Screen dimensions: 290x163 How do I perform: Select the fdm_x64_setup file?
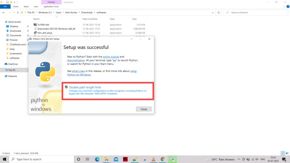click(45, 33)
